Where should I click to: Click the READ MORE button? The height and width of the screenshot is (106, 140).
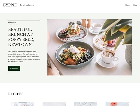pyautogui.click(x=14, y=68)
